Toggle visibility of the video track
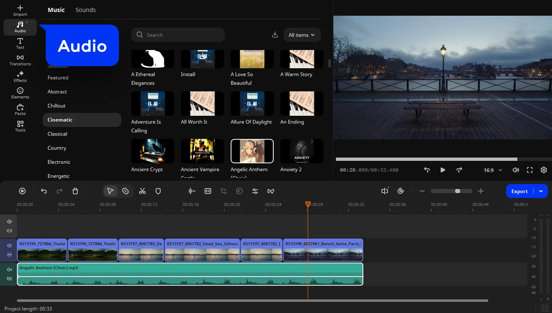 point(9,245)
